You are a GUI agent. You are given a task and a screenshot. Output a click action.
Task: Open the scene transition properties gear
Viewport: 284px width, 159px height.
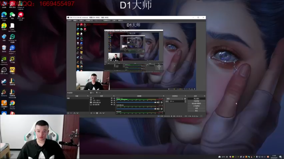(185, 99)
